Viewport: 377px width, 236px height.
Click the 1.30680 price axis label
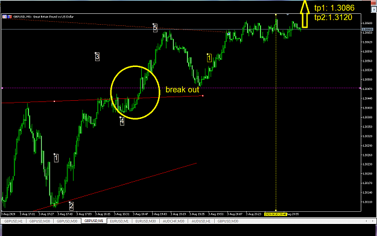pos(367,24)
